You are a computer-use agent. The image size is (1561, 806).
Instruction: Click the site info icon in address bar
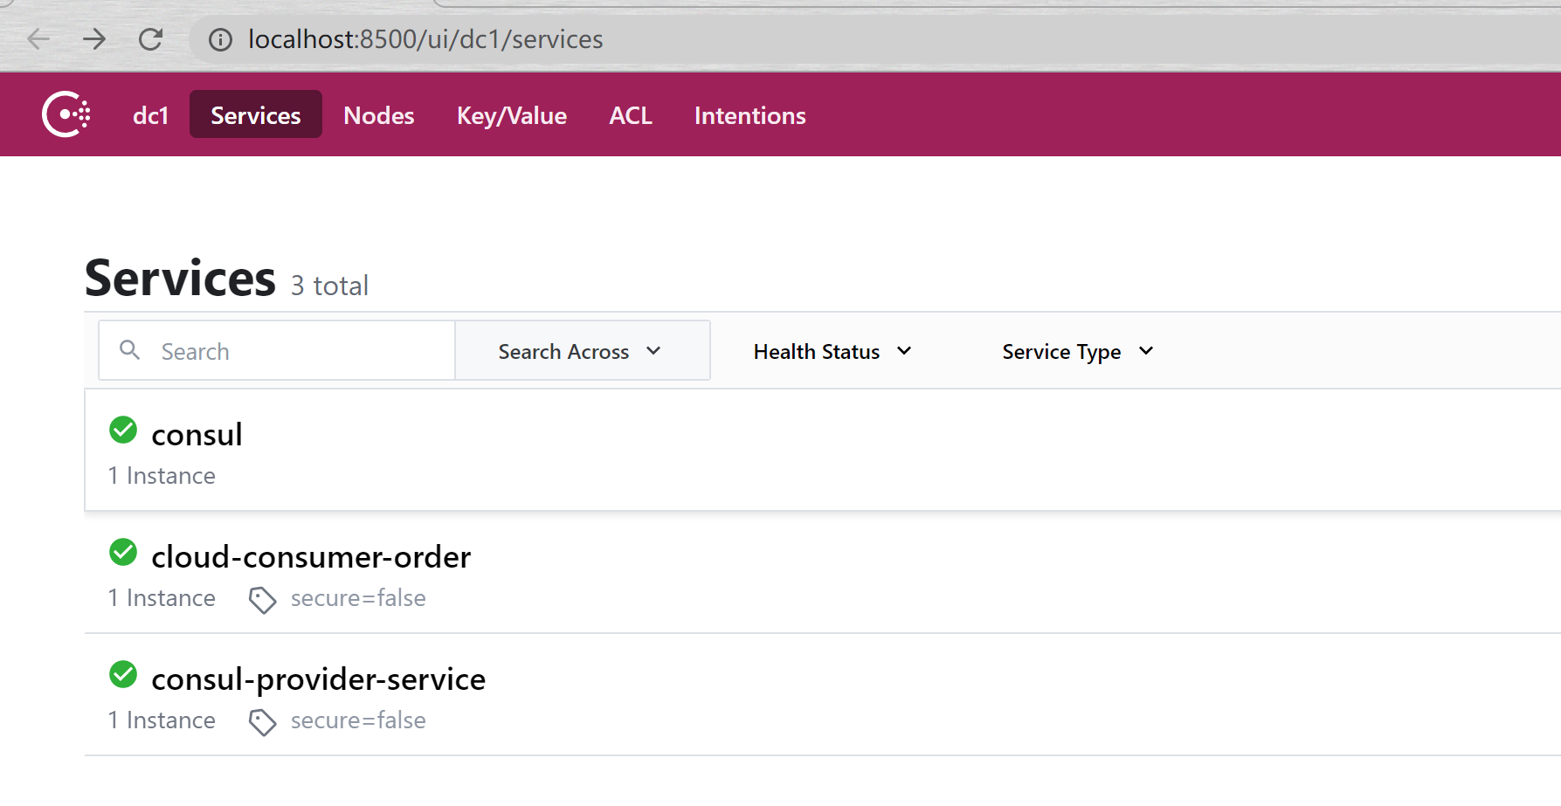tap(220, 39)
